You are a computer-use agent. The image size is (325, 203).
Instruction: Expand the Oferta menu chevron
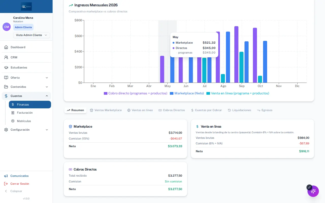click(47, 78)
